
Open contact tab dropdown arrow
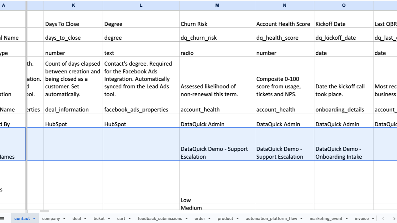pyautogui.click(x=34, y=219)
